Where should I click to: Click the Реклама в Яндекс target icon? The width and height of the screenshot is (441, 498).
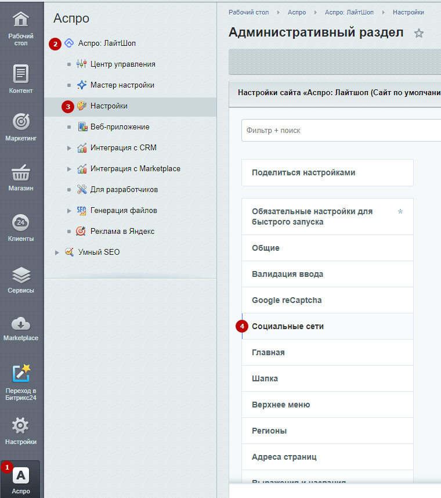pos(81,231)
